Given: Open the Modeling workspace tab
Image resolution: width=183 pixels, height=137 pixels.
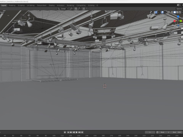Looking at the screenshot, I should (12, 5).
